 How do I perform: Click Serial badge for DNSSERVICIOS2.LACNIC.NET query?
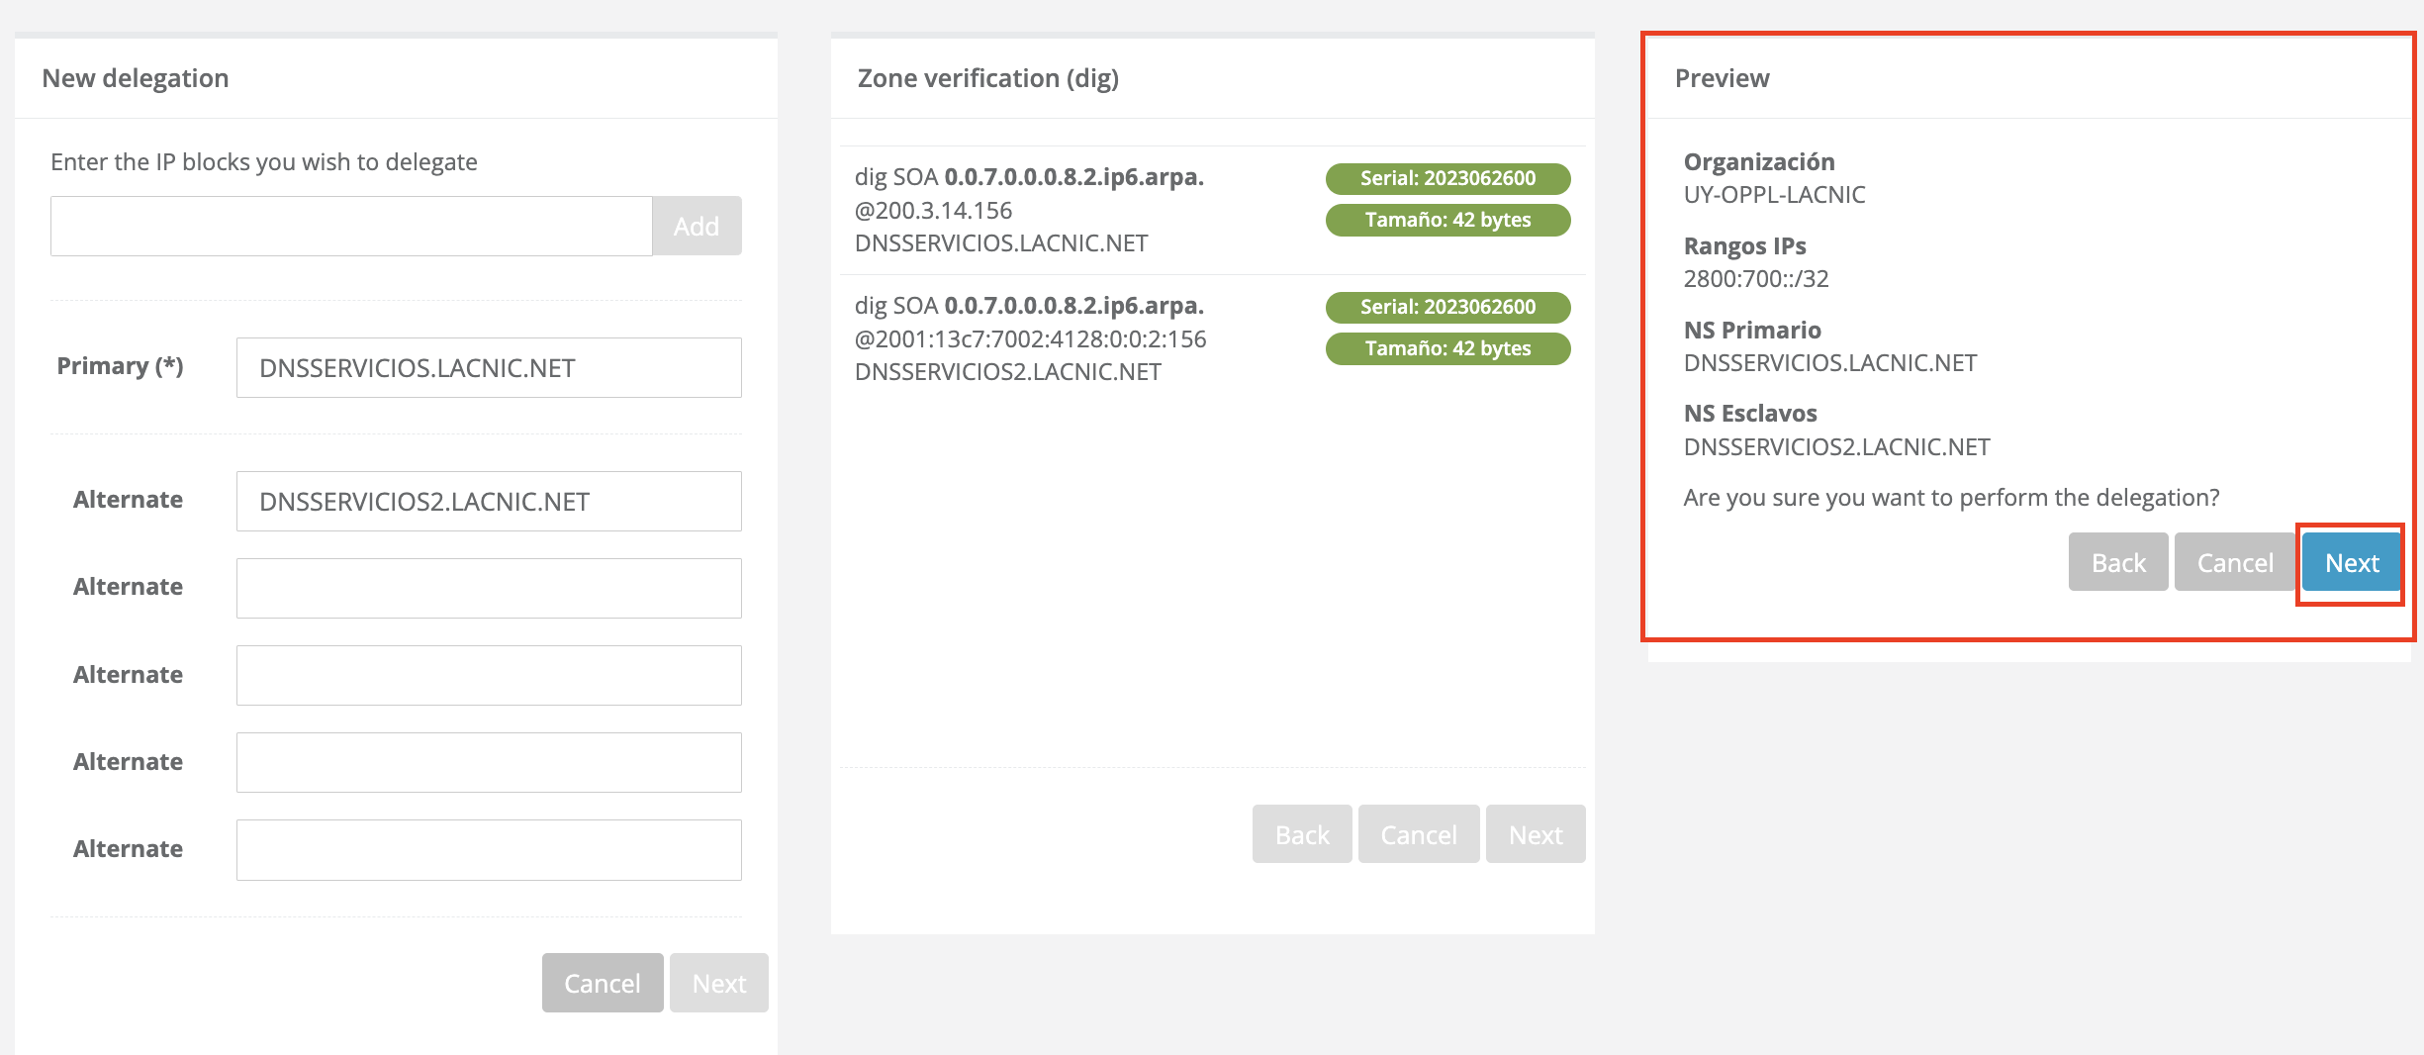(1447, 307)
